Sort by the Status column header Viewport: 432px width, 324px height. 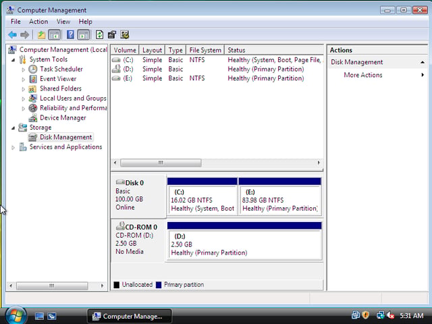tap(274, 50)
